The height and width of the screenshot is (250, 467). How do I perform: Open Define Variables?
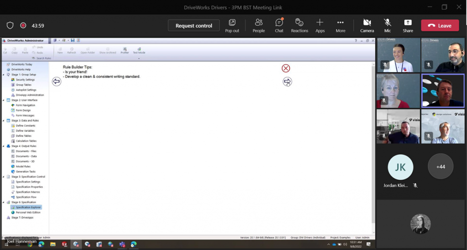tap(23, 131)
